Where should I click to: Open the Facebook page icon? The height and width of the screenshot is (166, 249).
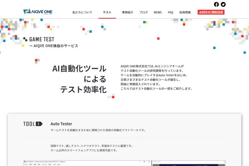(216, 4)
